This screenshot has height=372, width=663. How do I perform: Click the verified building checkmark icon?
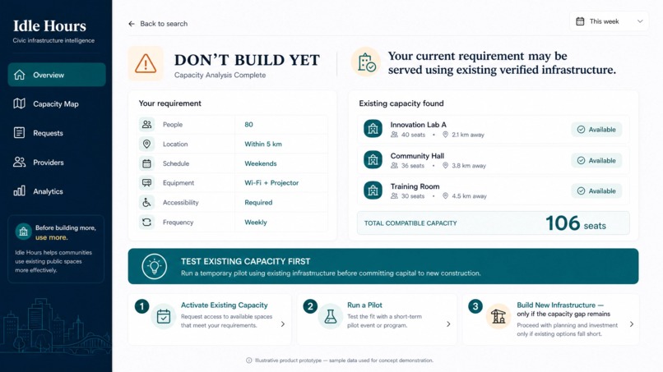366,62
